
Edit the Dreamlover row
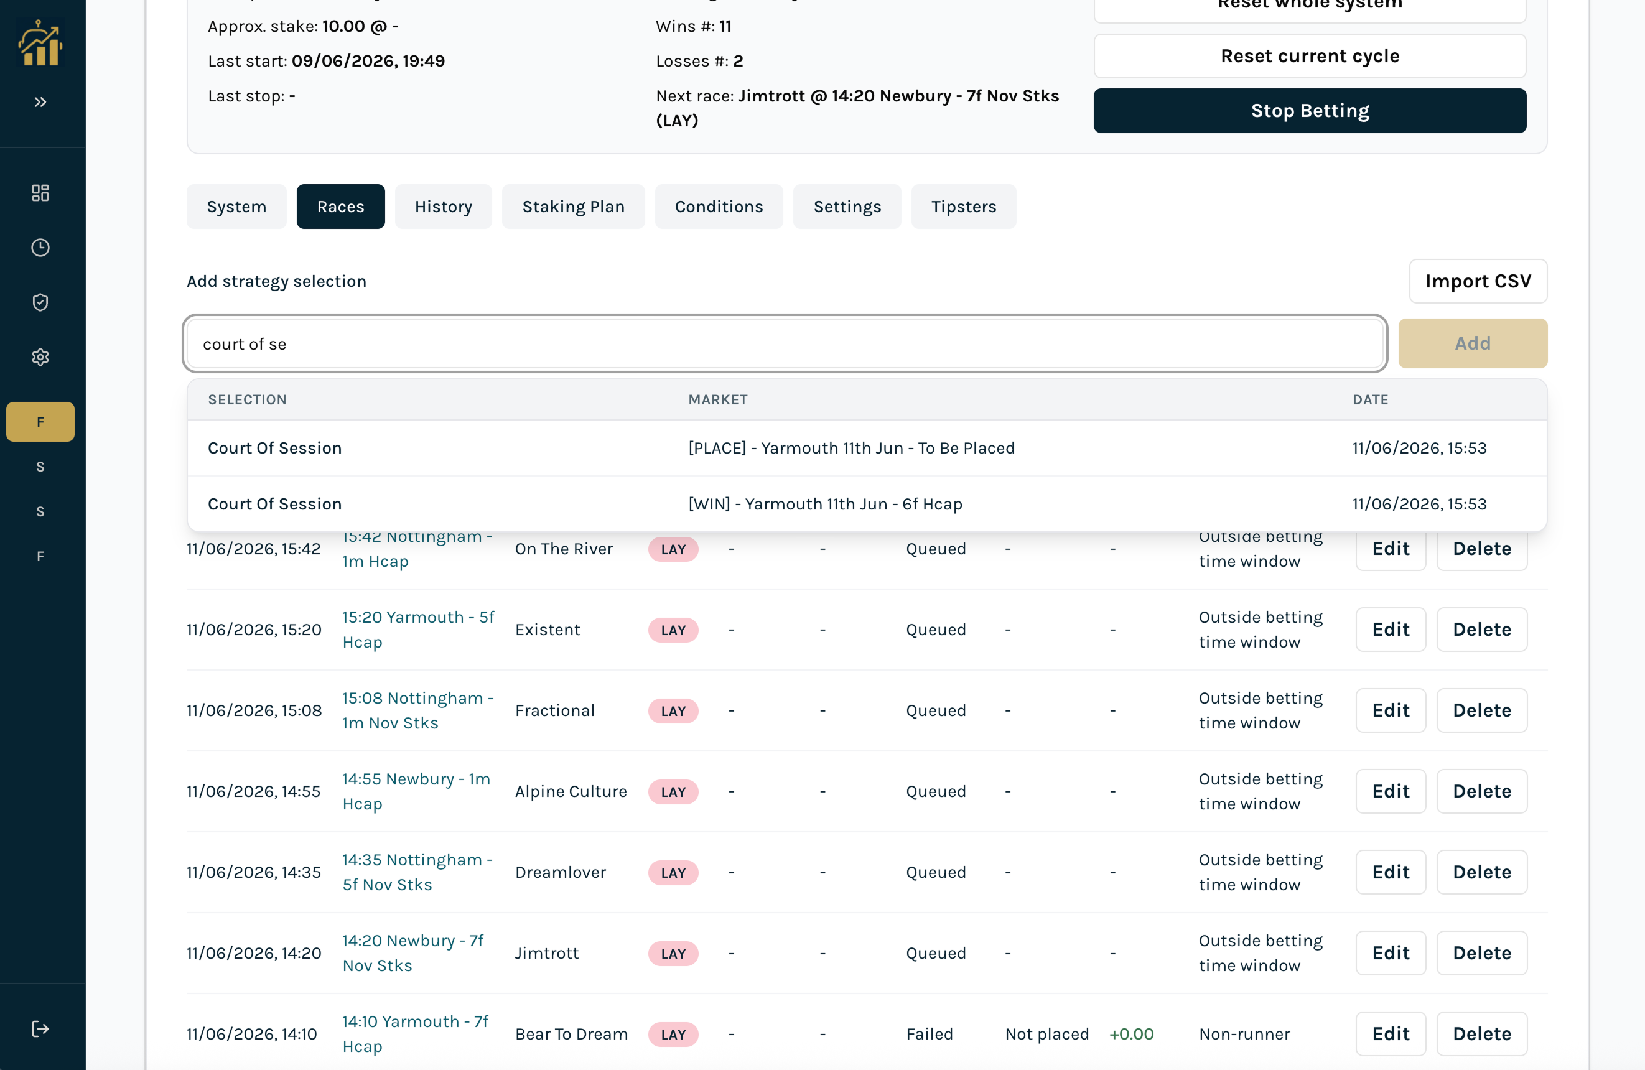[x=1391, y=872]
